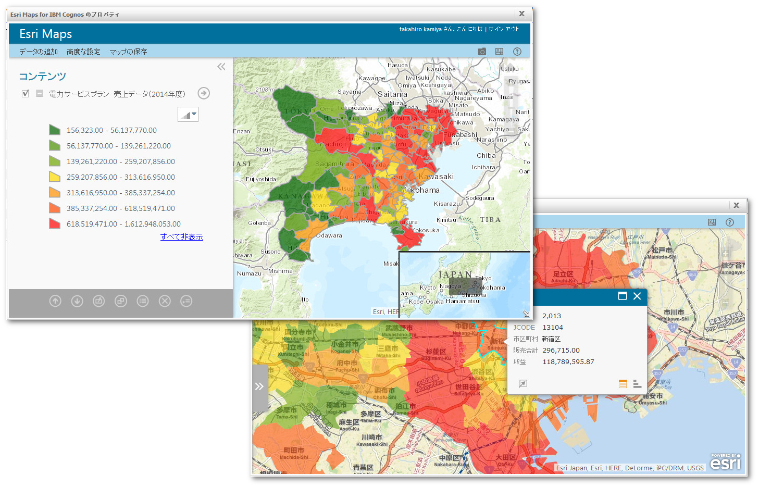Viewport: 759px width, 487px height.
Task: Zoom out on the second map with minus button
Action: pos(726,303)
